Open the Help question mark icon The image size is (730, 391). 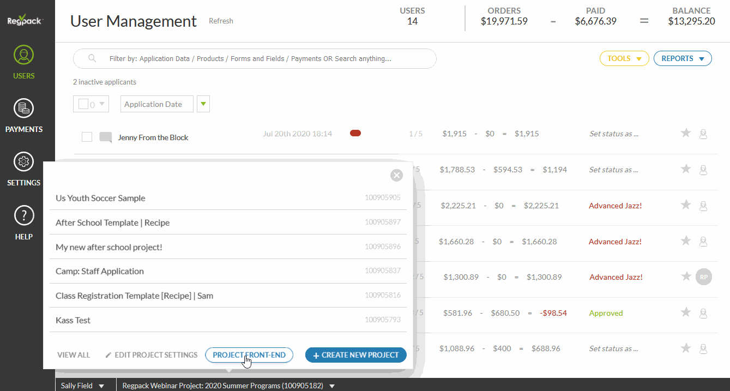pos(24,216)
